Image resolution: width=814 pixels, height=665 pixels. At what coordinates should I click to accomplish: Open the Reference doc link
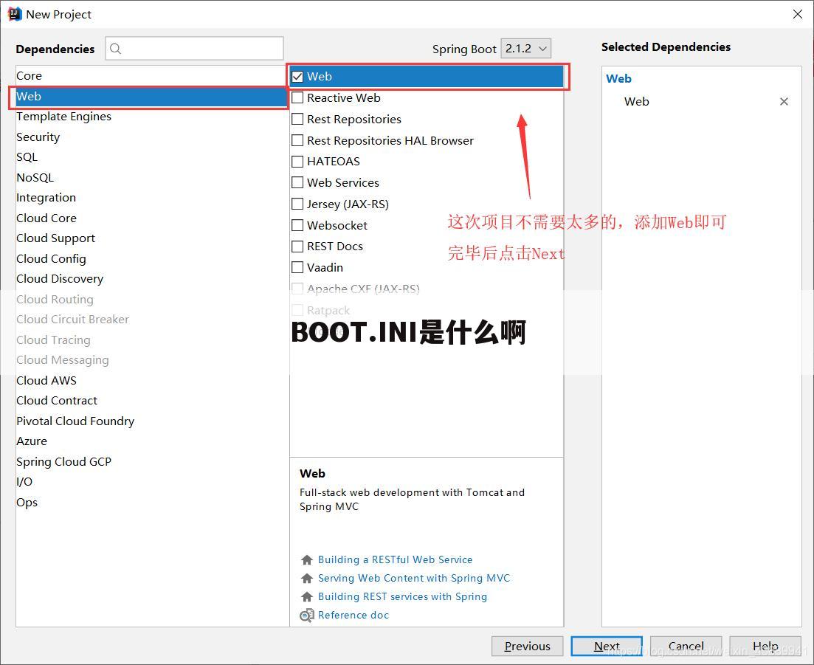point(353,615)
